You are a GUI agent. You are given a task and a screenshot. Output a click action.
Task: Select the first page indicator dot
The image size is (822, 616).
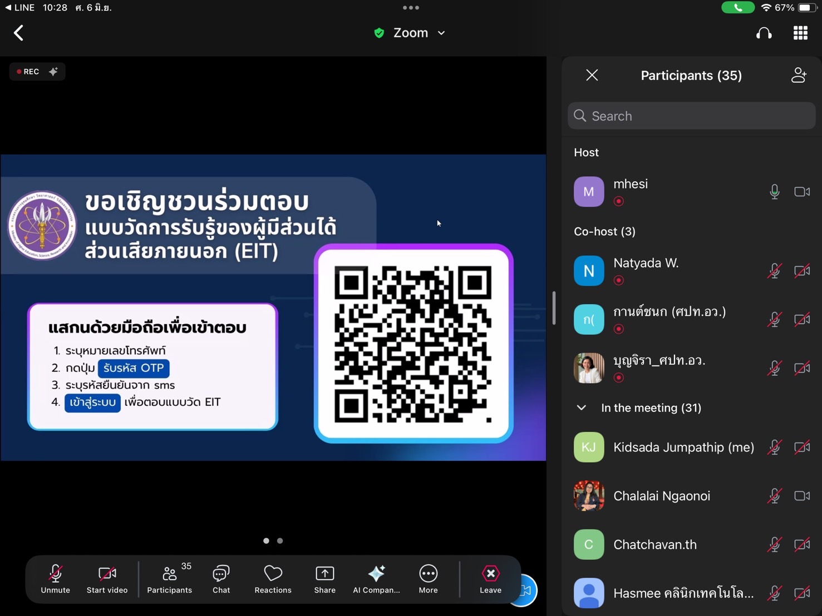[266, 540]
